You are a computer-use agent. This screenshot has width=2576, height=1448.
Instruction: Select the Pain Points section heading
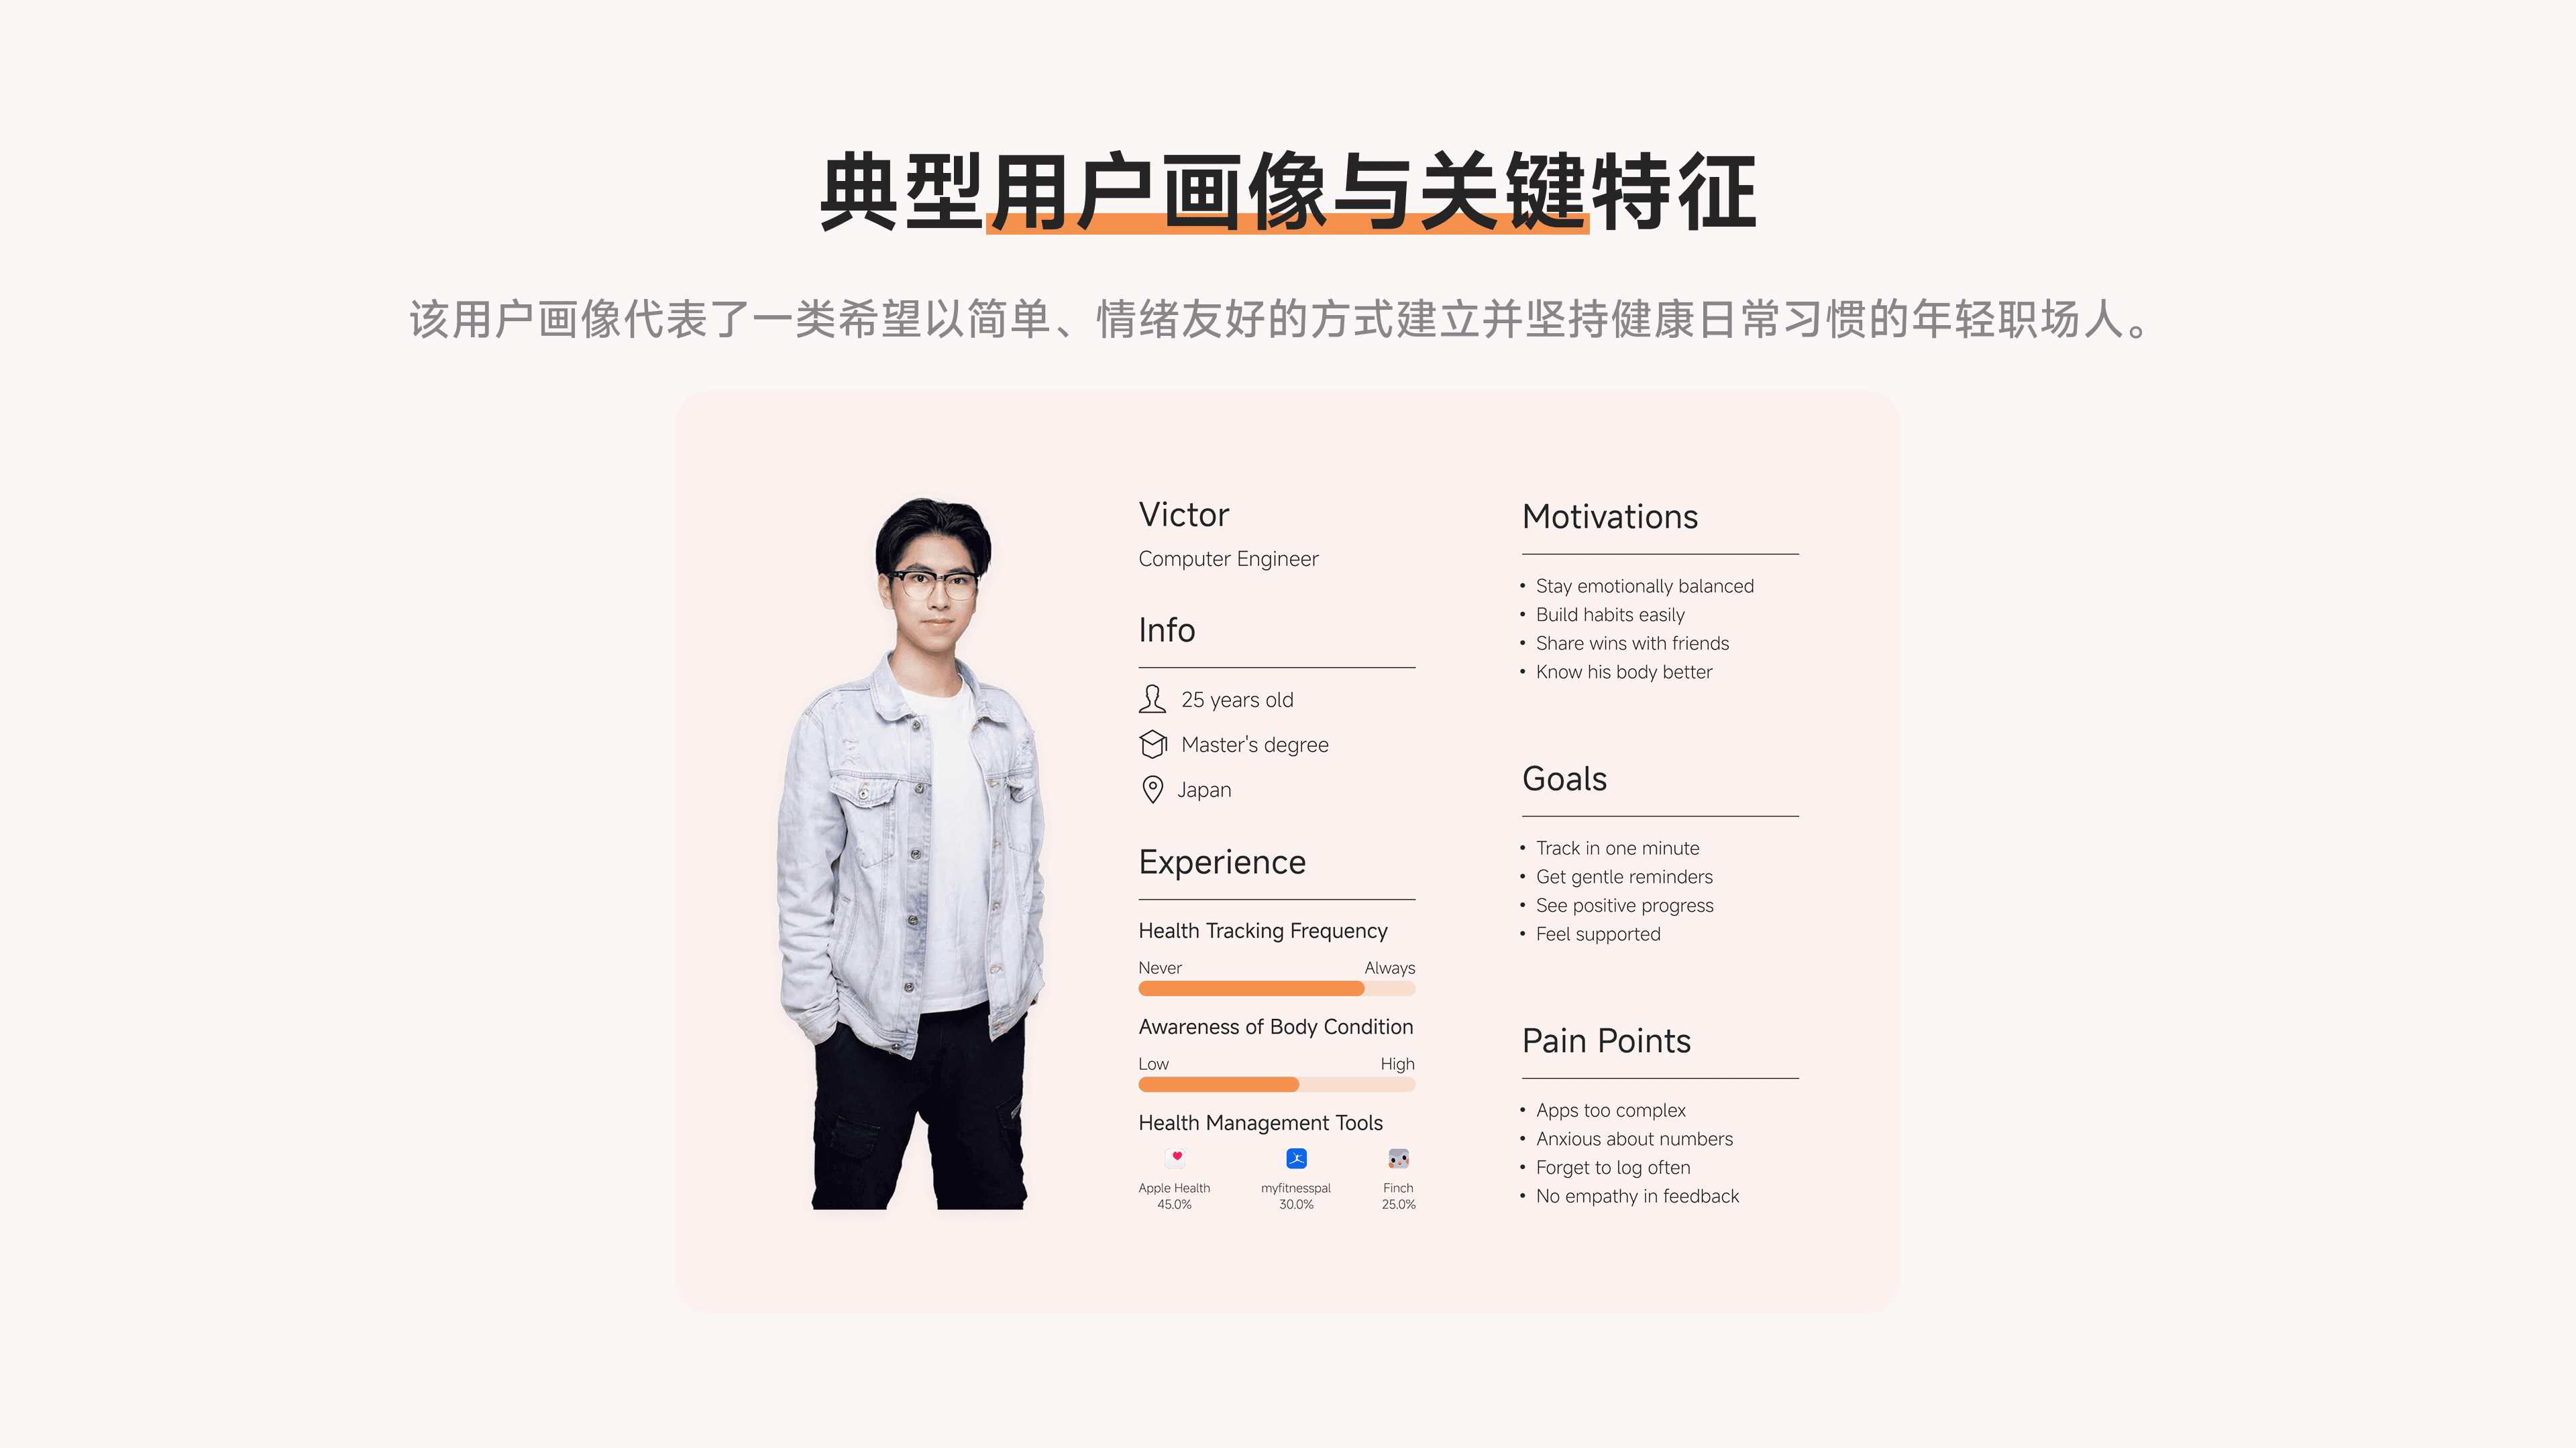(x=1606, y=1040)
